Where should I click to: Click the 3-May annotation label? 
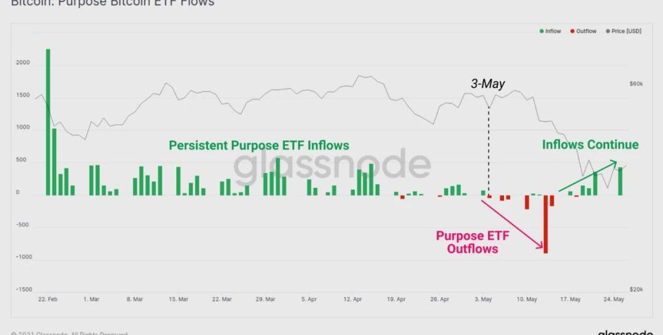coord(487,84)
